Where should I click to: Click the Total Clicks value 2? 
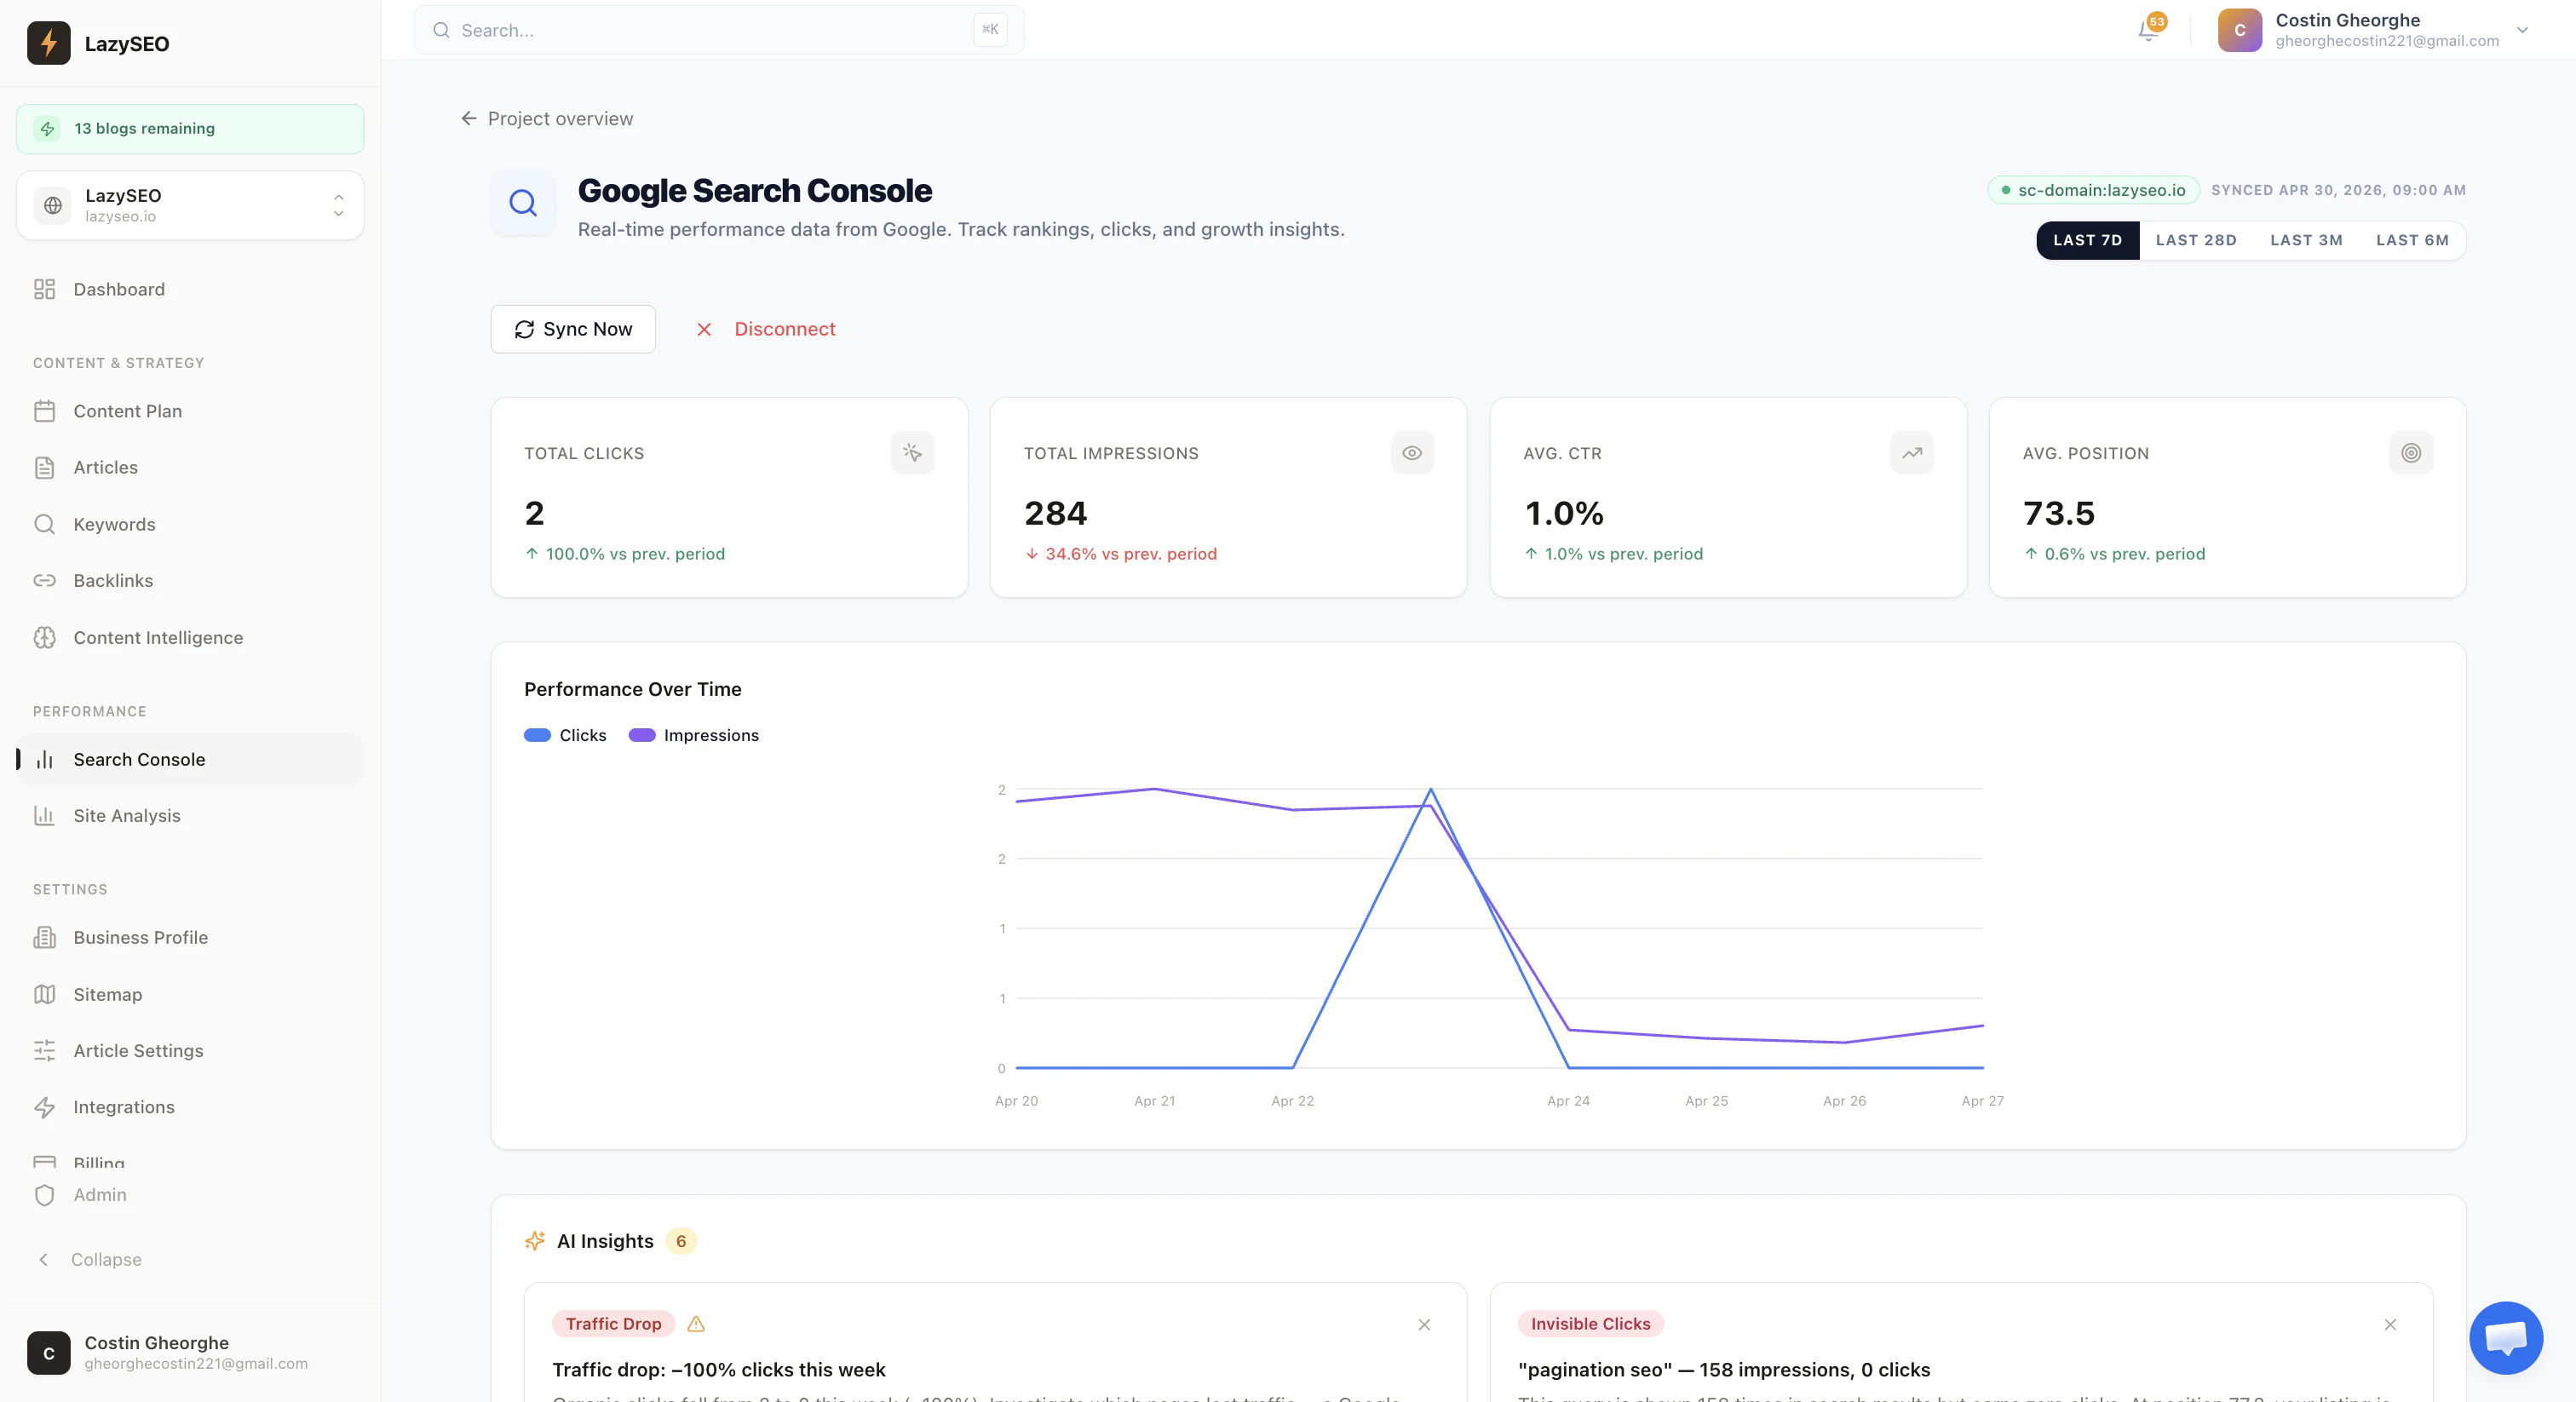coord(535,513)
